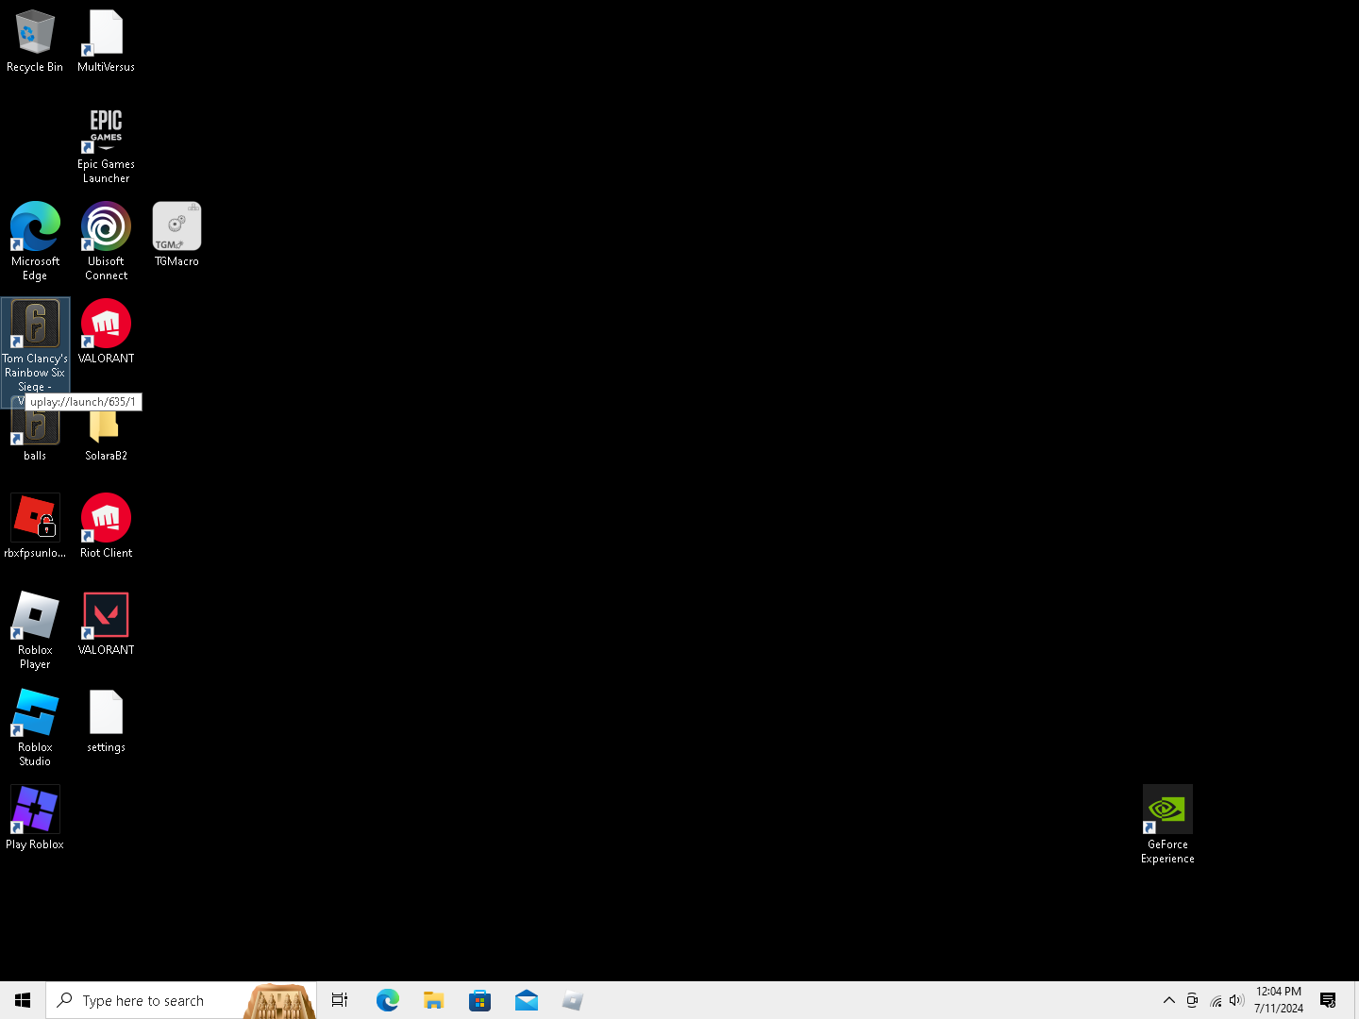Select the Ubisoft Connect desktop shortcut
This screenshot has height=1019, width=1359.
(106, 242)
